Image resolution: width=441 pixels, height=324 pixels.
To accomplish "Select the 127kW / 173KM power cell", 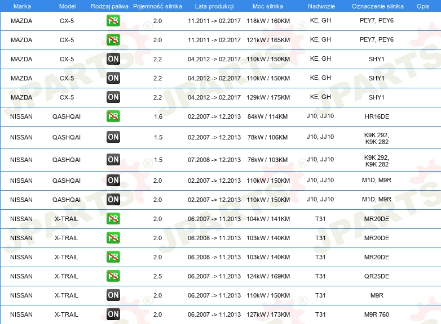I will [x=268, y=314].
